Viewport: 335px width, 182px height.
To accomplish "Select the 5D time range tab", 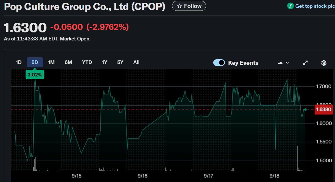I will [35, 62].
